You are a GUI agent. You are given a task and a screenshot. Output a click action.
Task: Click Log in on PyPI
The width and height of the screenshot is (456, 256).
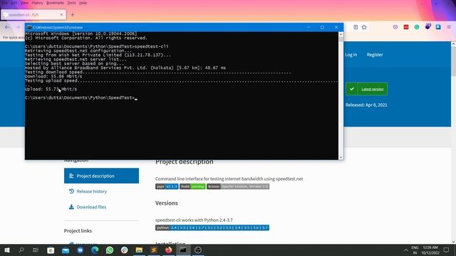(351, 55)
